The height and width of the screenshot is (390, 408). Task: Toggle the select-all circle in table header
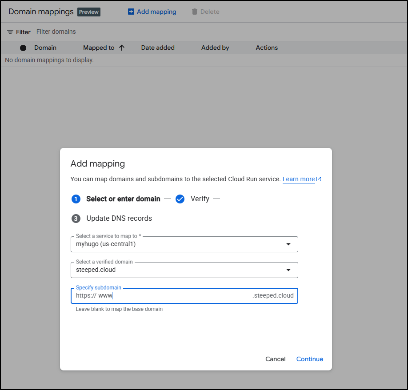[x=23, y=48]
